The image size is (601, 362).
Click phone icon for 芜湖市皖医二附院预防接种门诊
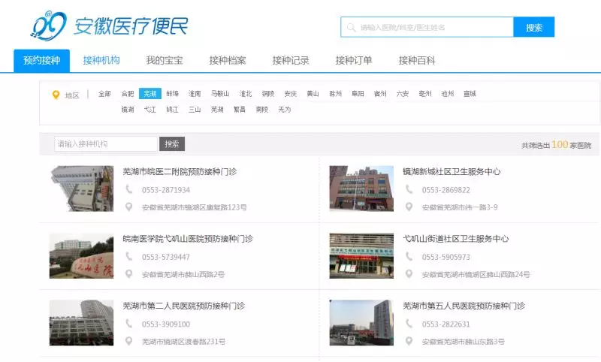point(129,190)
